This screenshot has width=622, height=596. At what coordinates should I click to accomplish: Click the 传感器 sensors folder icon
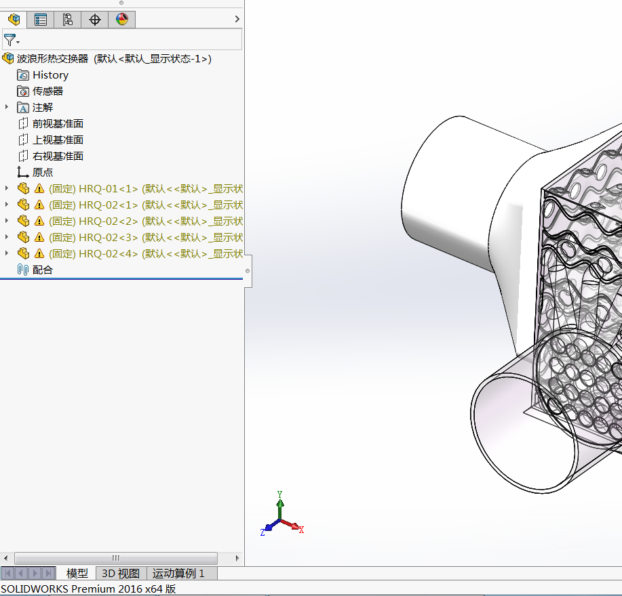click(x=23, y=91)
